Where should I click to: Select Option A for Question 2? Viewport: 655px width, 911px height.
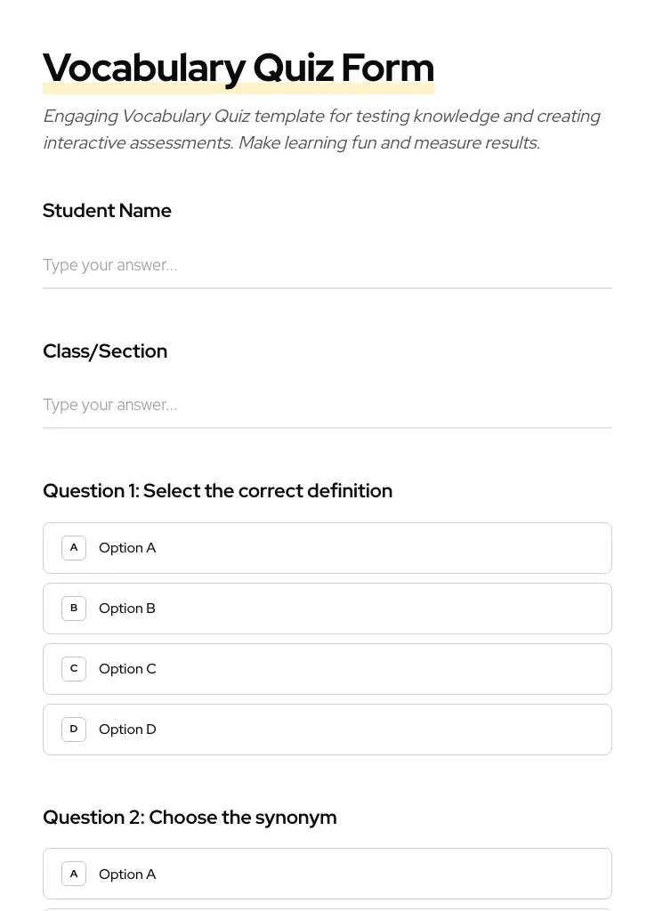tap(327, 874)
